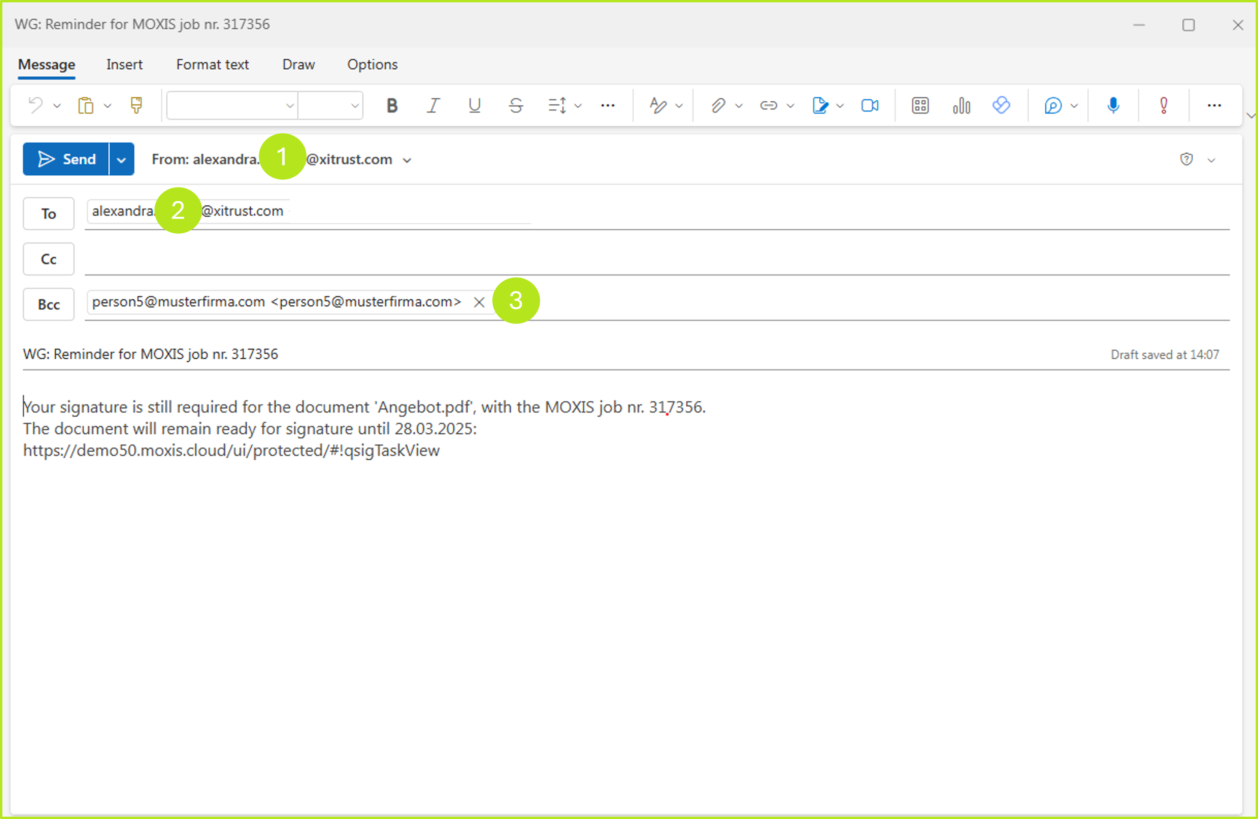Toggle italic formatting
Viewport: 1258px width, 819px height.
pyautogui.click(x=433, y=105)
